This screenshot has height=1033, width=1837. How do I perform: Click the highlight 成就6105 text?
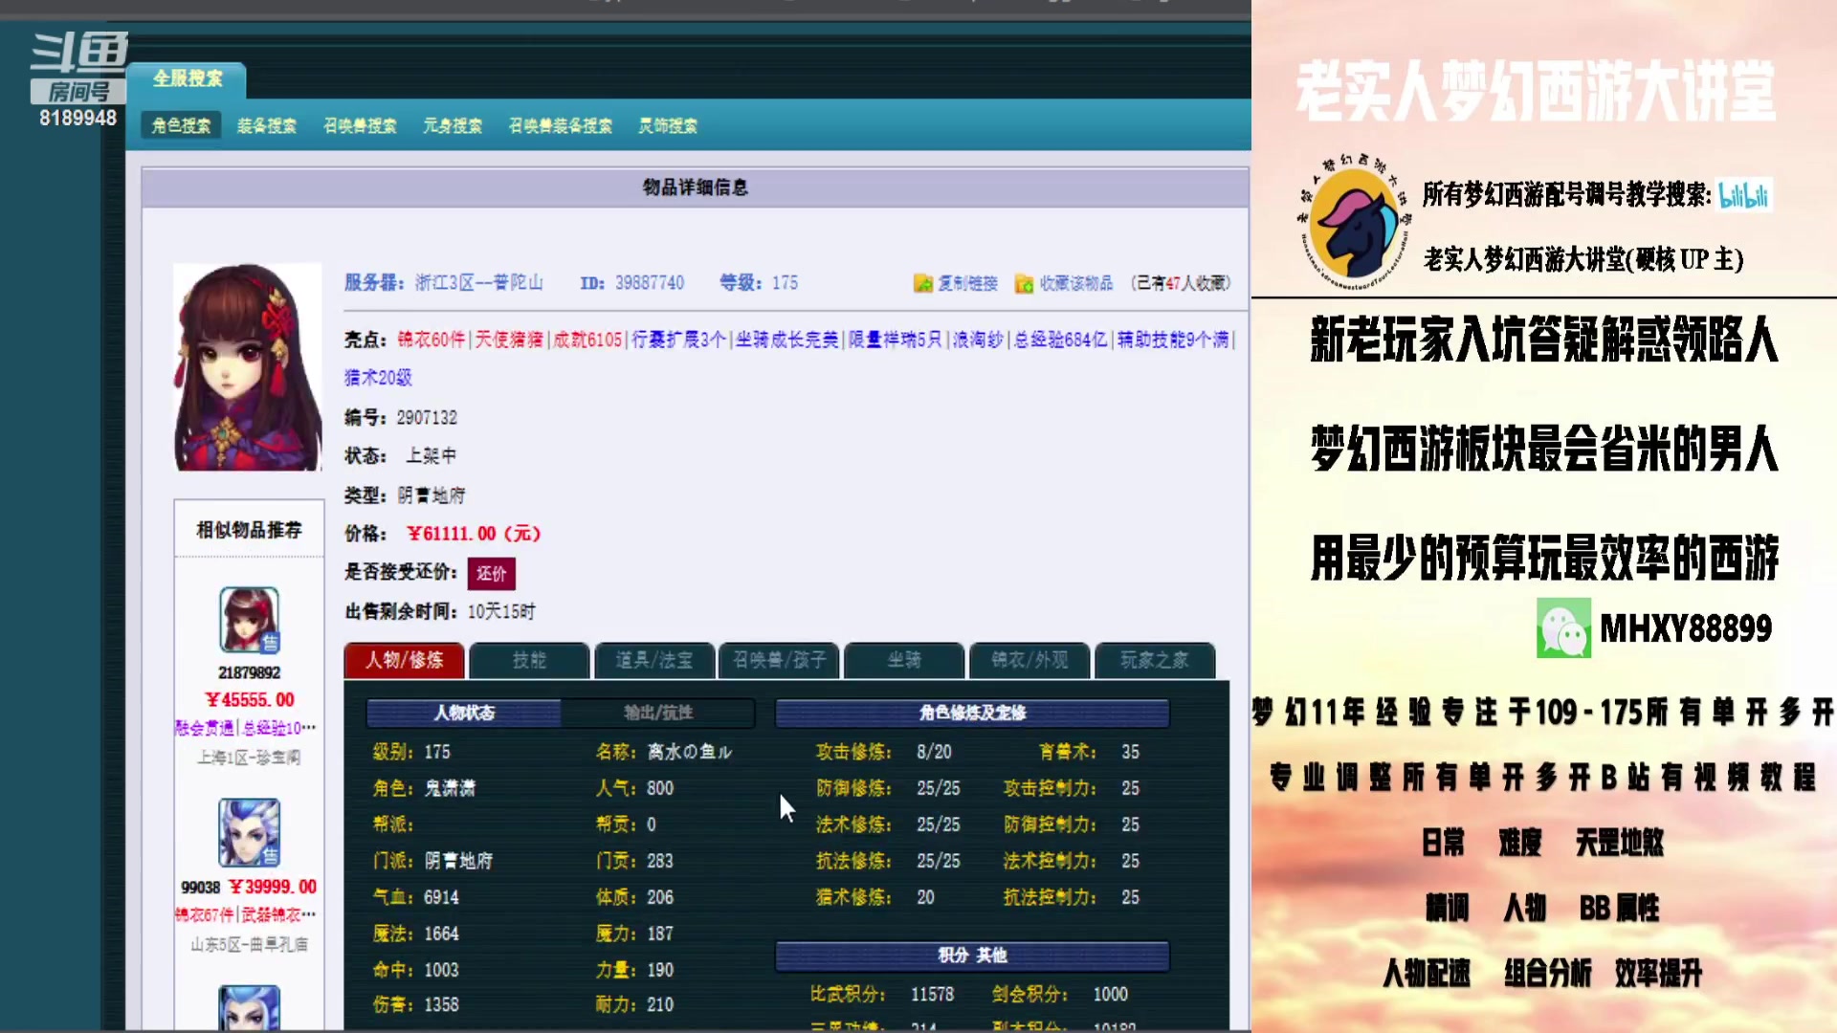(587, 340)
